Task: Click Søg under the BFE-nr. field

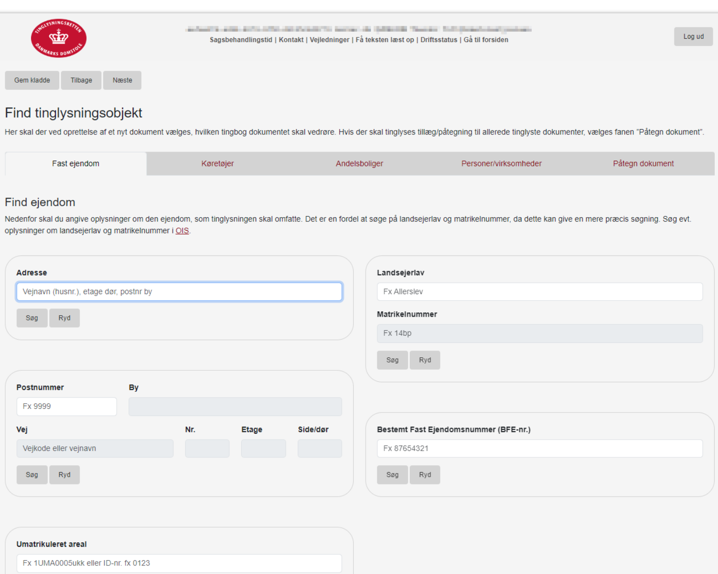Action: (392, 475)
